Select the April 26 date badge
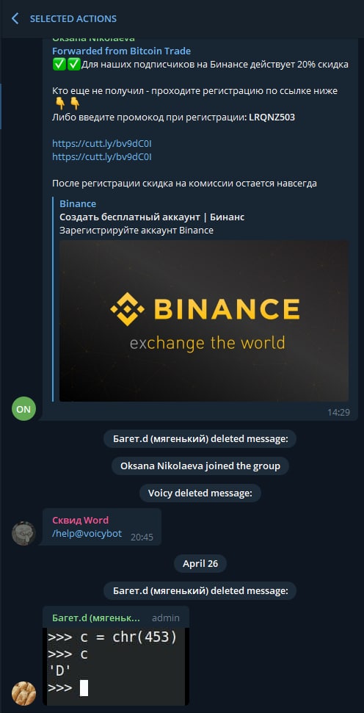The image size is (364, 713). click(x=200, y=564)
